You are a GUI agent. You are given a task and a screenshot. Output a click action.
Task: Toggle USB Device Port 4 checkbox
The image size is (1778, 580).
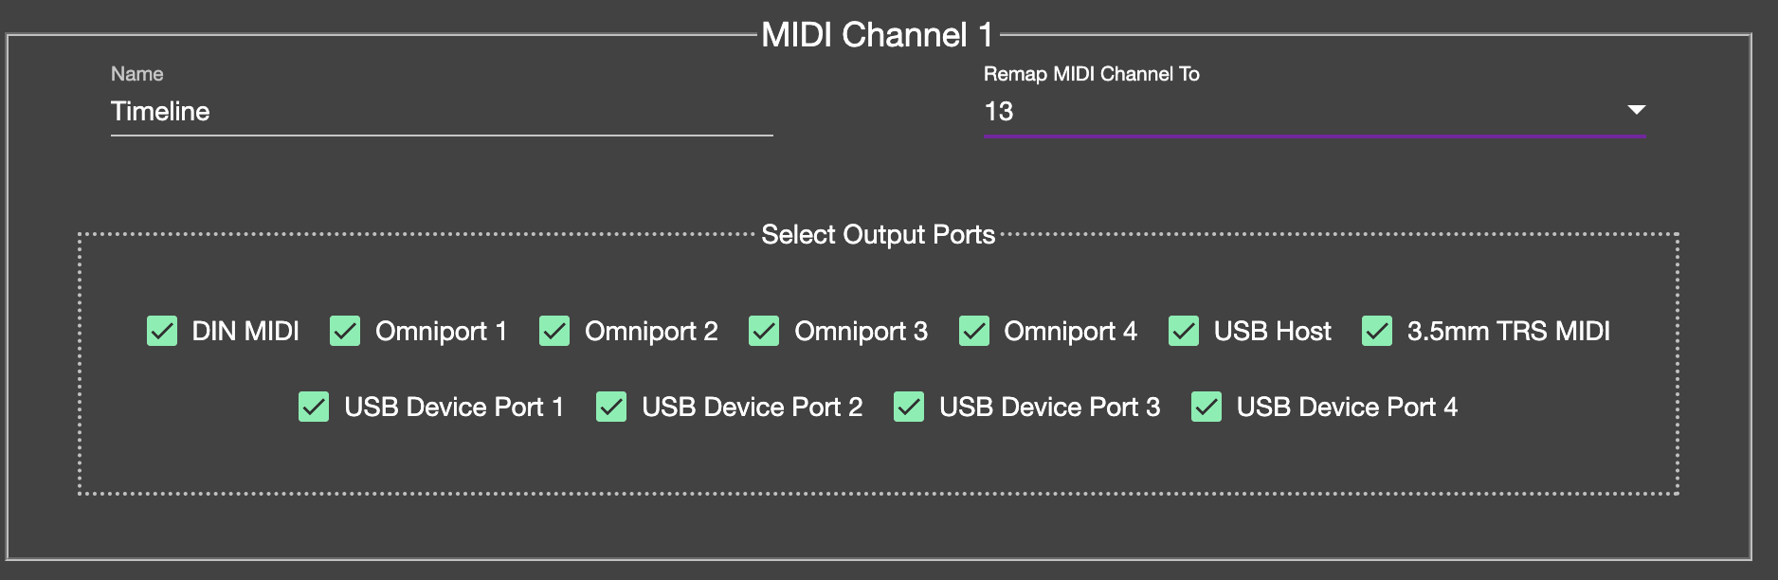point(1206,407)
